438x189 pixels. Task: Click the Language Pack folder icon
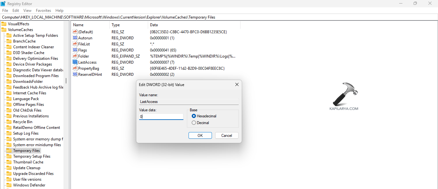pos(9,99)
